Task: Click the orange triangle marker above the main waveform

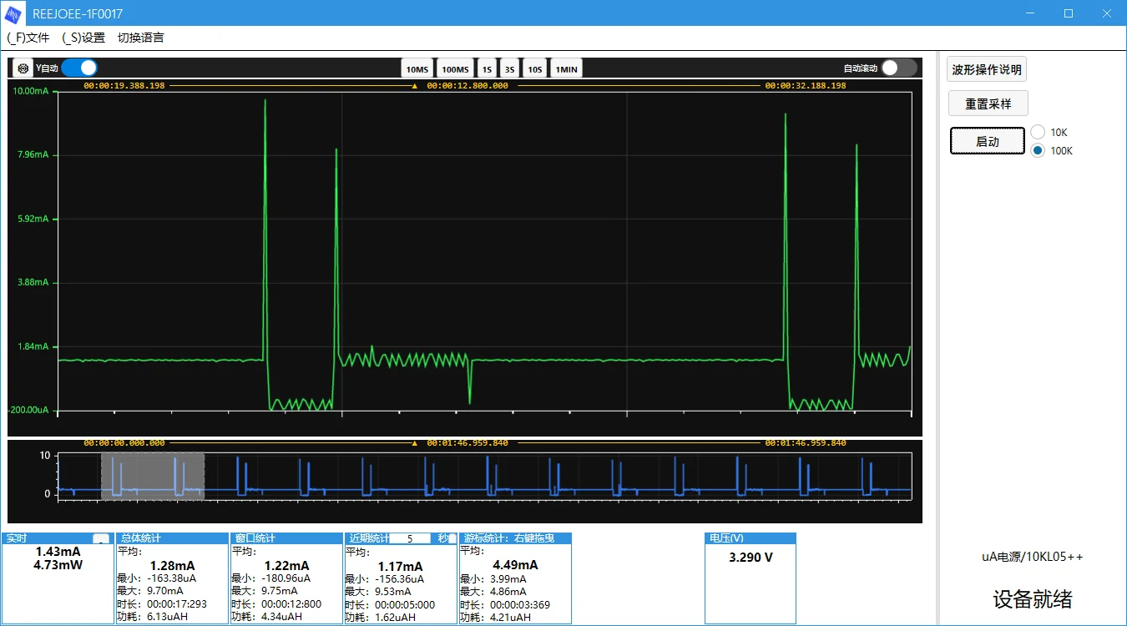Action: coord(415,86)
